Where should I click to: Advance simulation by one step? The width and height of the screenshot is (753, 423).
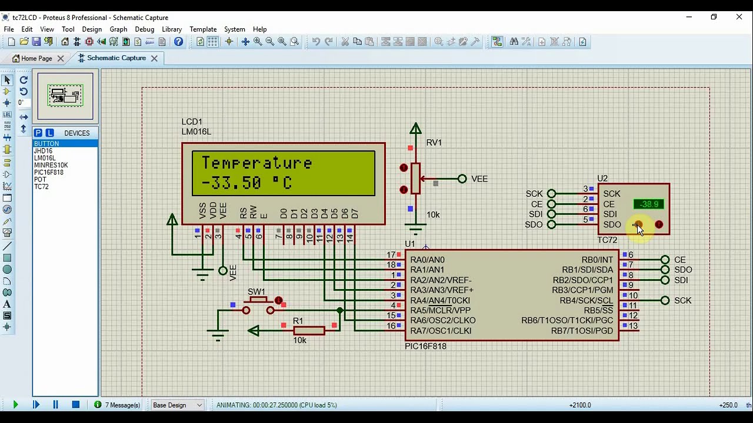[x=35, y=405]
